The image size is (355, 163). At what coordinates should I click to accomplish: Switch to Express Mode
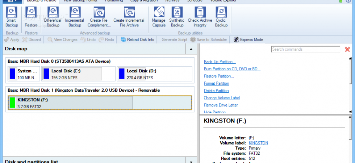[248, 39]
